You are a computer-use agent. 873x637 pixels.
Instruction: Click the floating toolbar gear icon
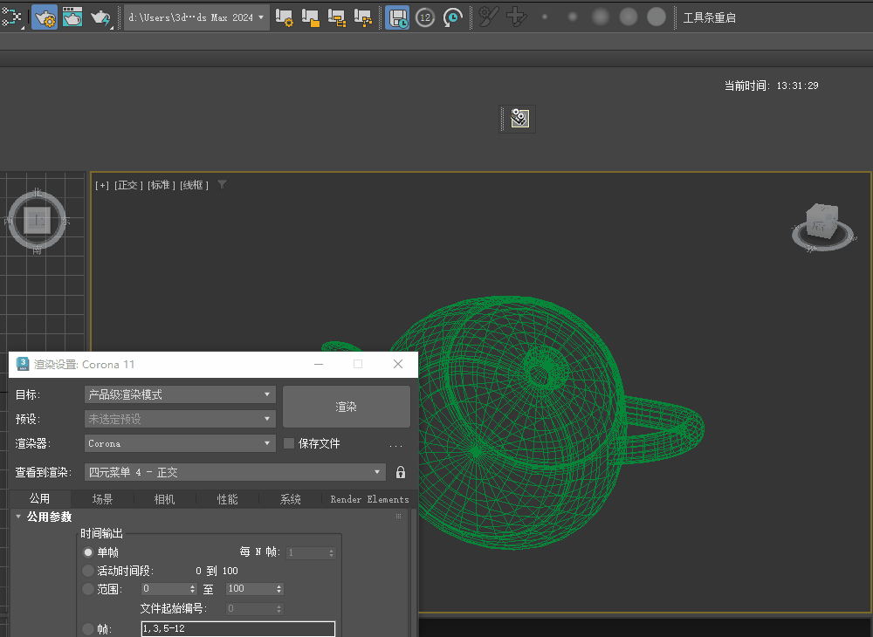pyautogui.click(x=519, y=119)
